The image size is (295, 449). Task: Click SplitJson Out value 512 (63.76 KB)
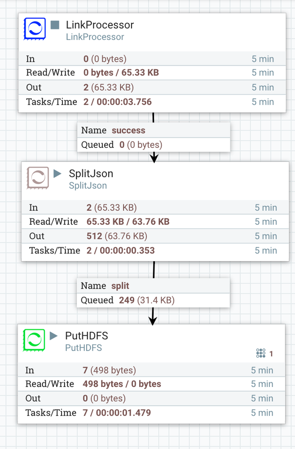(117, 236)
